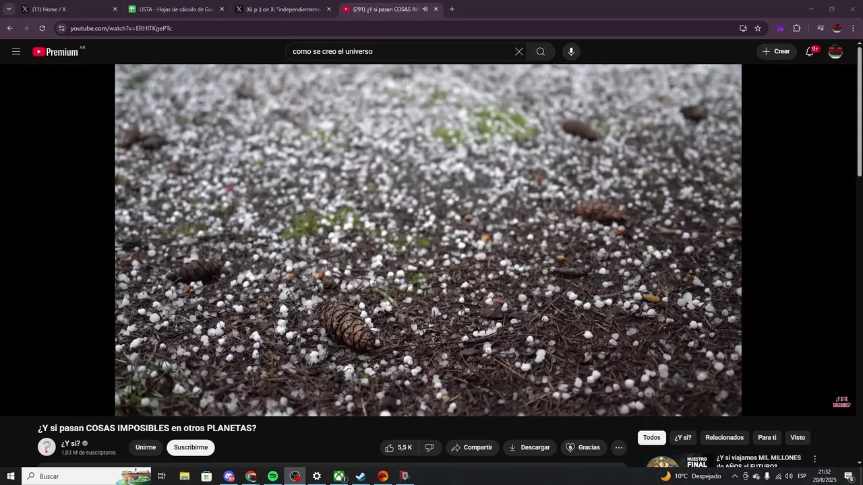Show hidden system tray icons
The image size is (863, 485).
coord(735,476)
